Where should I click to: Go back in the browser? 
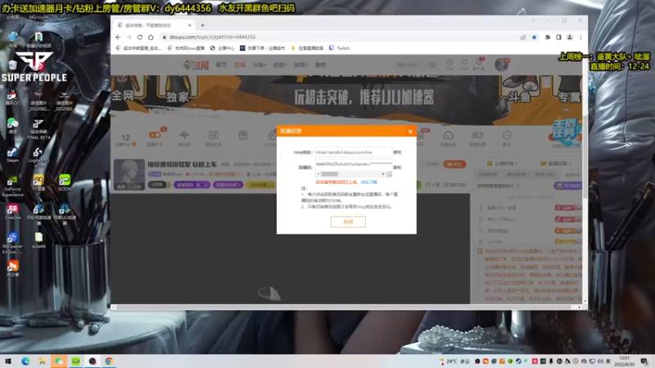tap(118, 37)
